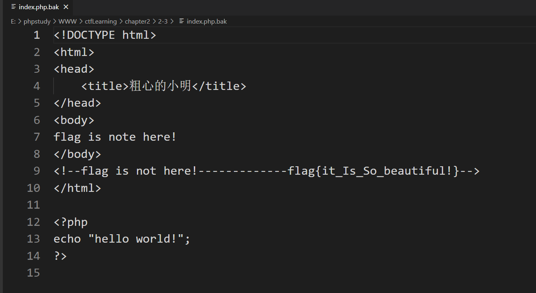The width and height of the screenshot is (536, 293).
Task: Open the WWW breadcrumb folder
Action: click(68, 22)
